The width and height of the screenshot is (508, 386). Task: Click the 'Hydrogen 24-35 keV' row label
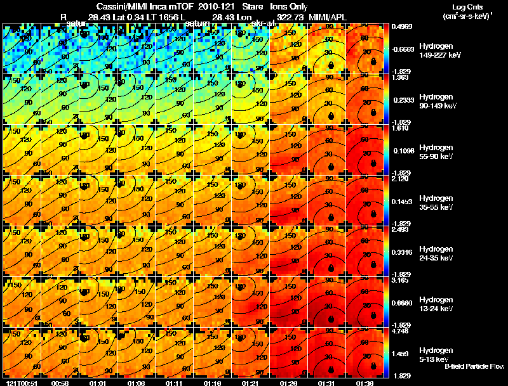pos(436,254)
